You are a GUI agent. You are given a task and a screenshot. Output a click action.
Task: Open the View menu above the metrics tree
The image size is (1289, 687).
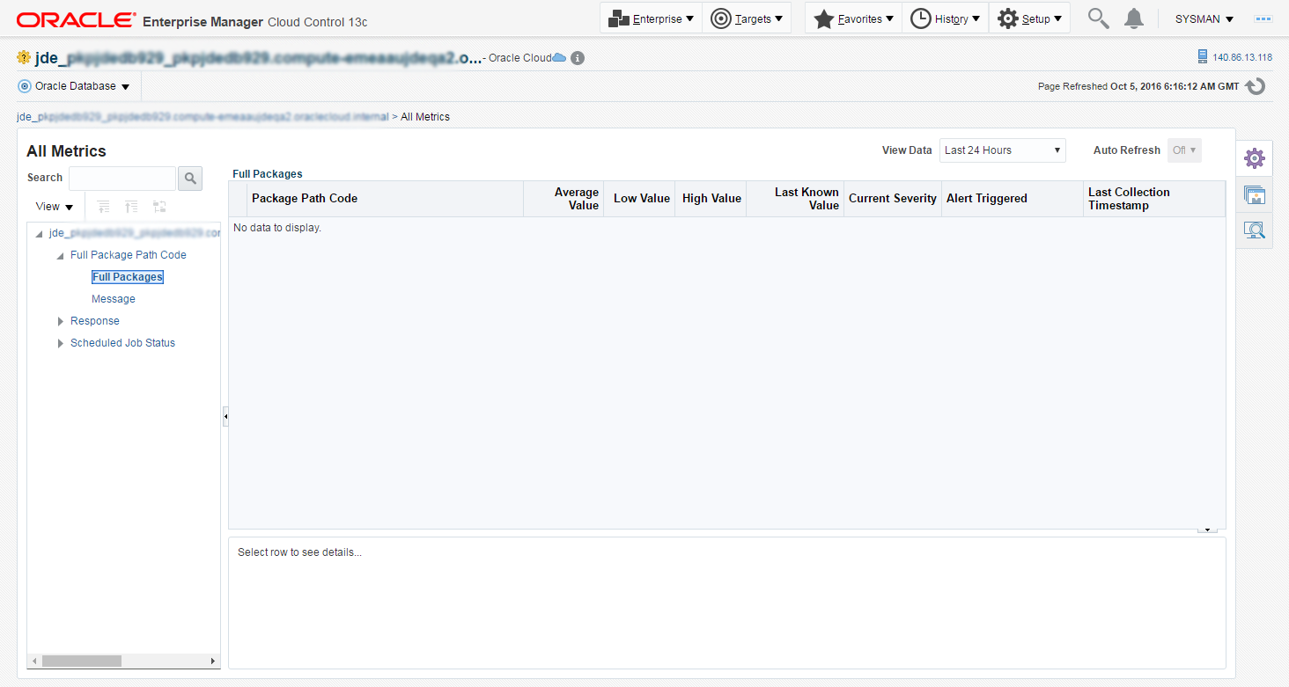pyautogui.click(x=55, y=207)
